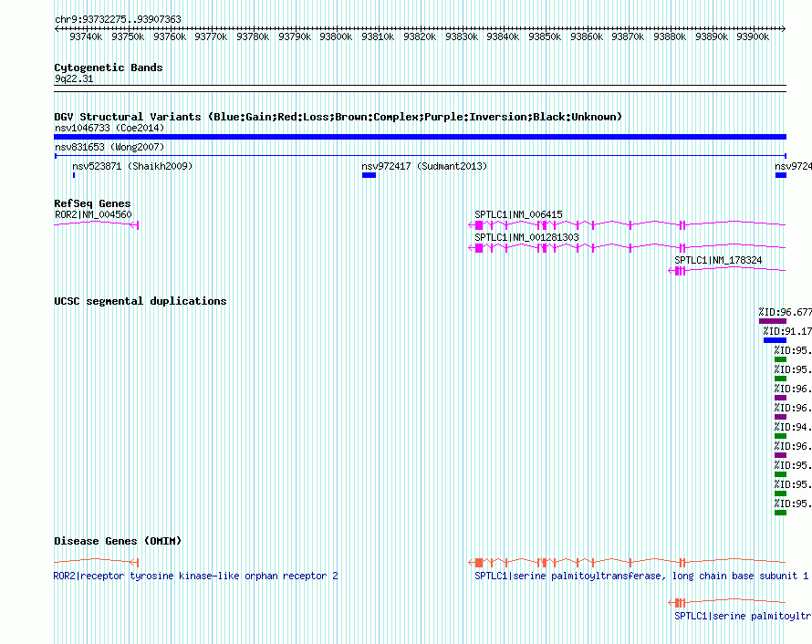Select the 93780k ruler label
The height and width of the screenshot is (644, 812).
[x=253, y=36]
